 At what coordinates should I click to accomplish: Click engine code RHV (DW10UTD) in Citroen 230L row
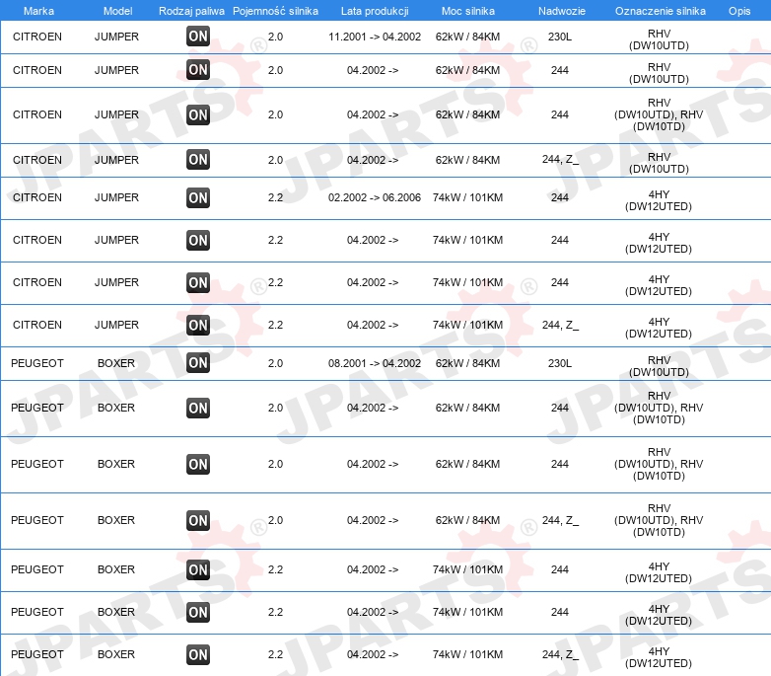click(x=659, y=39)
